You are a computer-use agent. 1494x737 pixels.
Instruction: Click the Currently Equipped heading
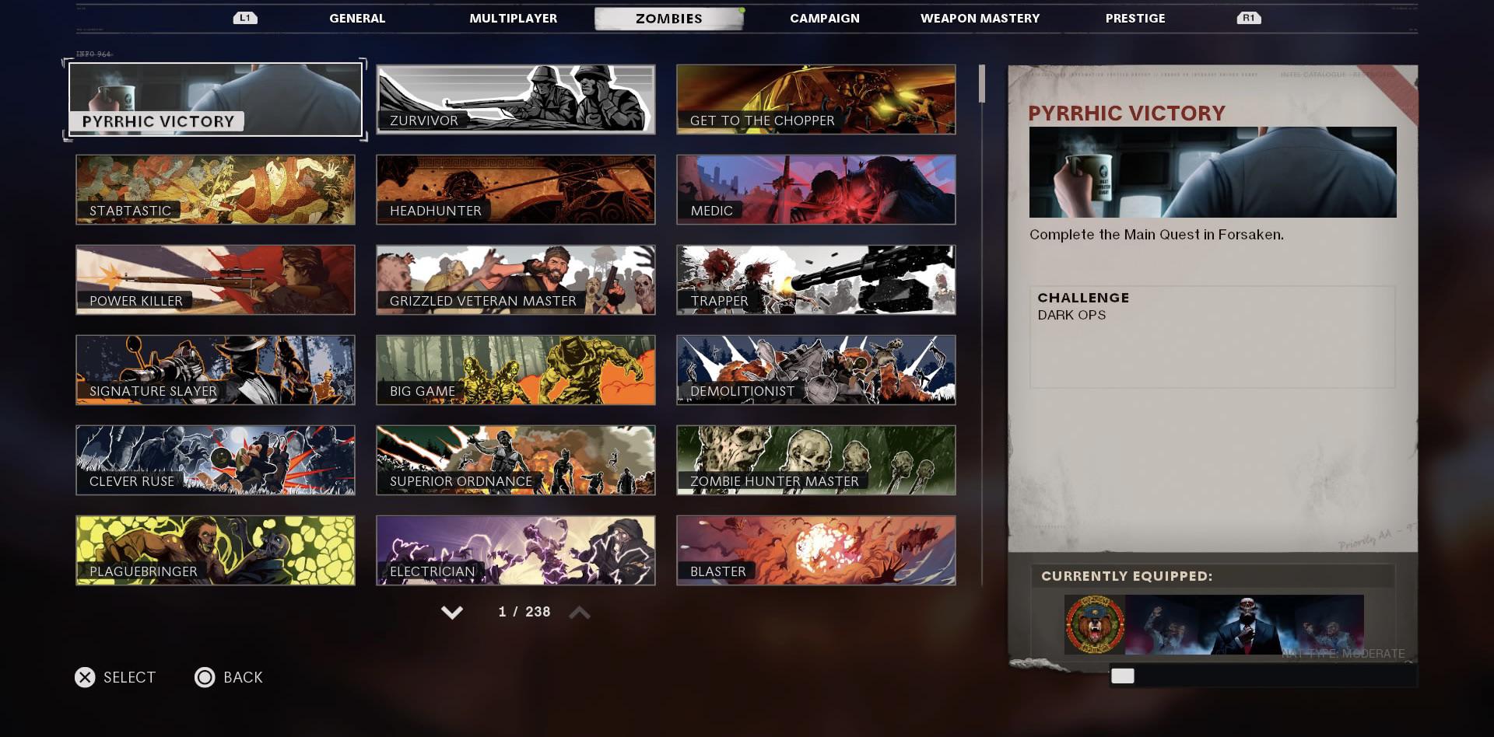1127,576
